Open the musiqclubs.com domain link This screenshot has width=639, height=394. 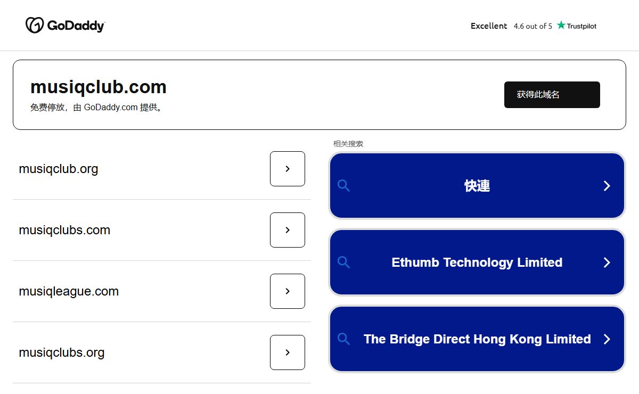[64, 230]
